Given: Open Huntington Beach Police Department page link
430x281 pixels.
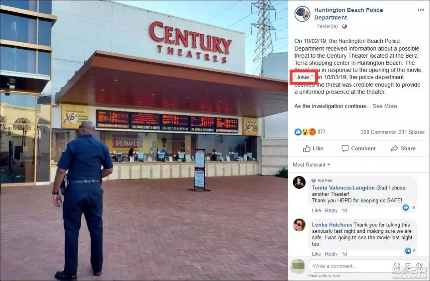Looking at the screenshot, I should [x=348, y=14].
